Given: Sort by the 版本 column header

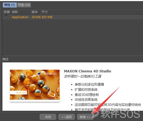Looking at the screenshot, I should pyautogui.click(x=35, y=12).
